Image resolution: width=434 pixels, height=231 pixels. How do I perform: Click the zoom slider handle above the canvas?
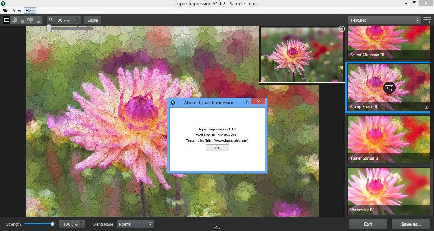click(49, 28)
